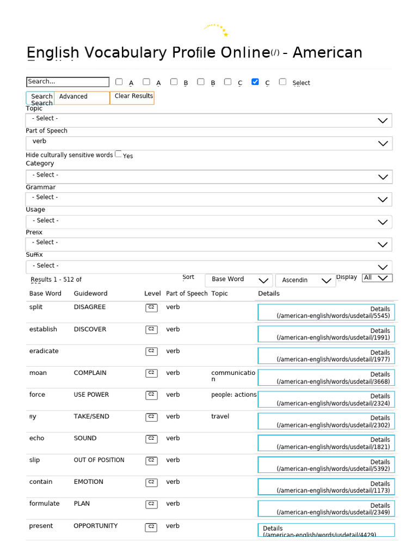
Task: Open the Sort Base Word dropdown
Action: click(239, 280)
